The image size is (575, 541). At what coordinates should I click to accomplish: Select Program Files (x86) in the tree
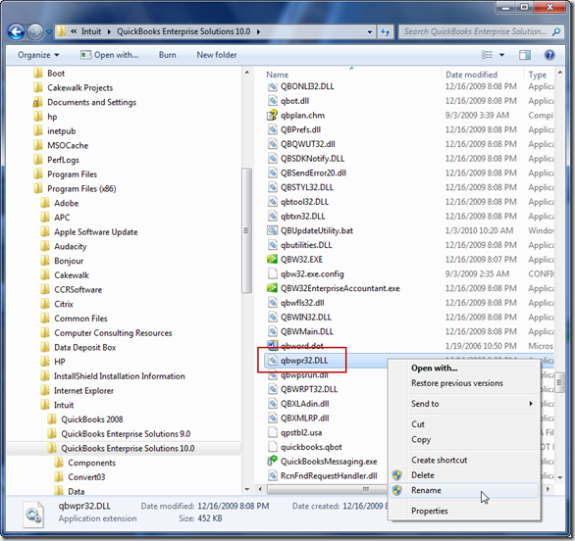pyautogui.click(x=81, y=188)
